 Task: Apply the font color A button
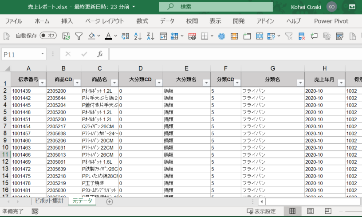[108, 36]
